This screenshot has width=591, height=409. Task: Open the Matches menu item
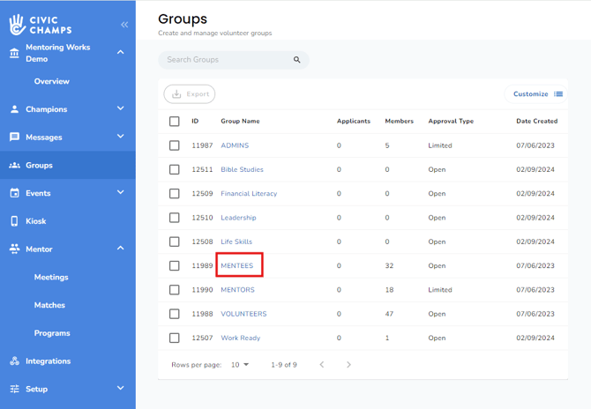click(49, 305)
